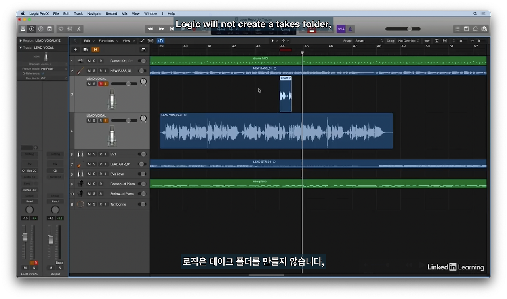Open the List Editors button

click(x=457, y=29)
